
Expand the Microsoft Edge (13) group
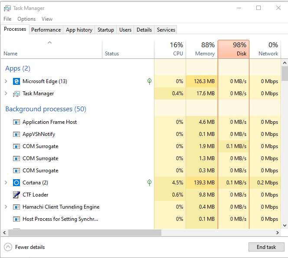point(6,81)
